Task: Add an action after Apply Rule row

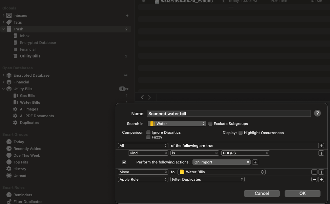Action: [x=321, y=179]
